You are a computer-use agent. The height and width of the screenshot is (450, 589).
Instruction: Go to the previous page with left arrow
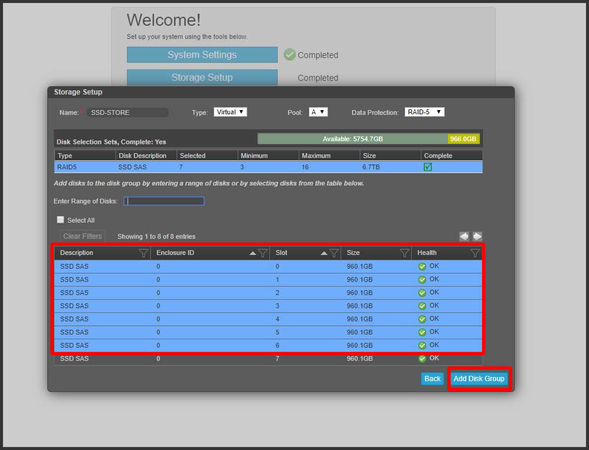[x=464, y=236]
